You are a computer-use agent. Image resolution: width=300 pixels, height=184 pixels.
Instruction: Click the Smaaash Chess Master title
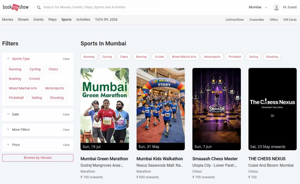[215, 159]
